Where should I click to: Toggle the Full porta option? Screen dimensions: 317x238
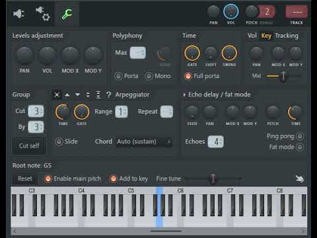point(188,76)
